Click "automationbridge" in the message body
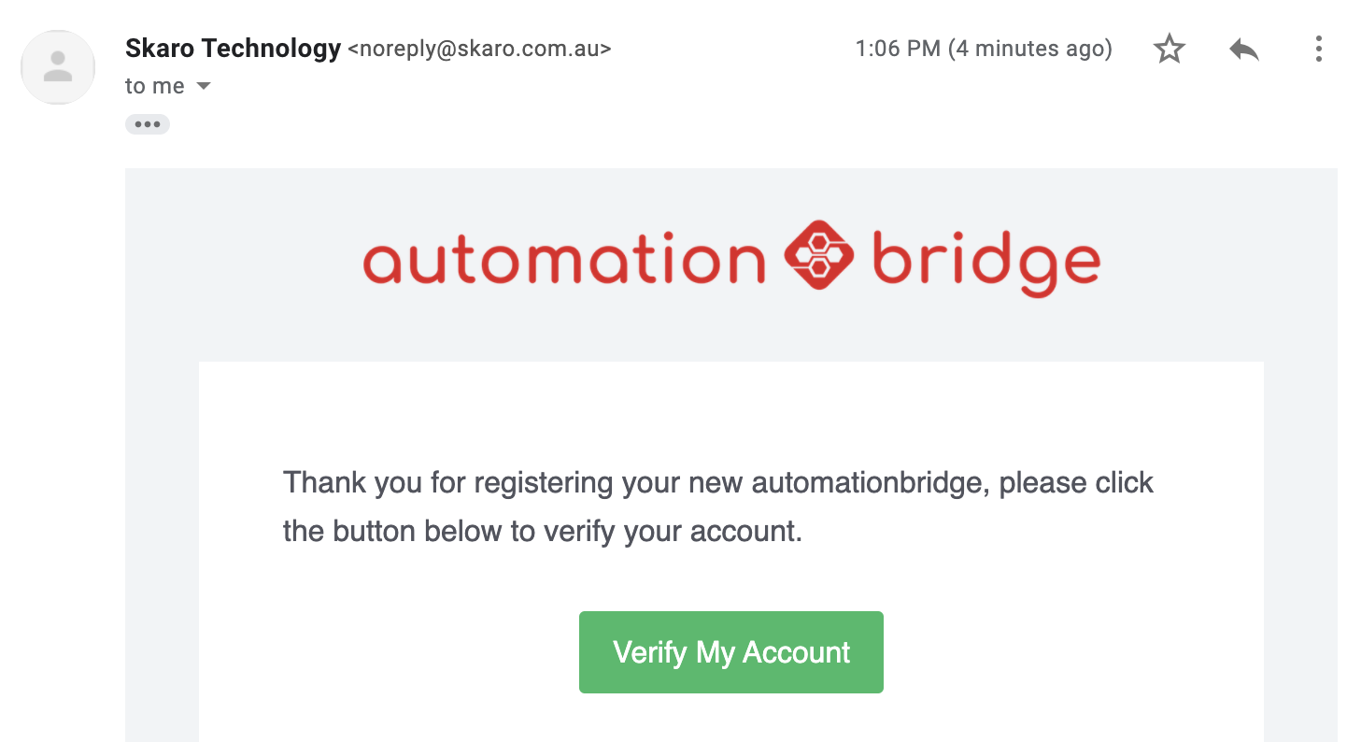Screen dimensions: 1347x742 871,483
